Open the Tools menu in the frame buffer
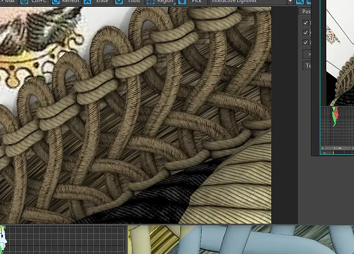 tap(129, 2)
